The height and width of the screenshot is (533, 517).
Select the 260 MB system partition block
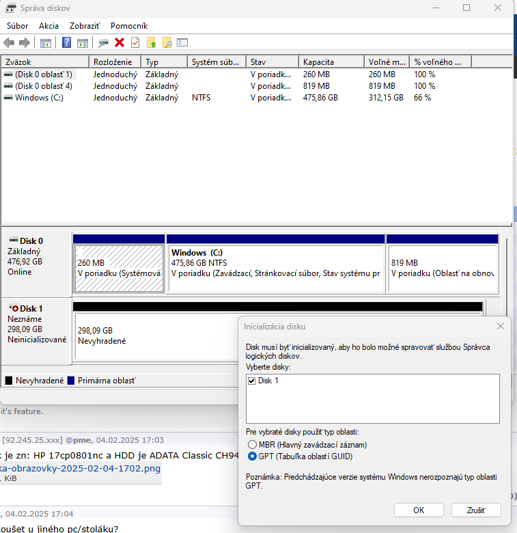coord(119,269)
